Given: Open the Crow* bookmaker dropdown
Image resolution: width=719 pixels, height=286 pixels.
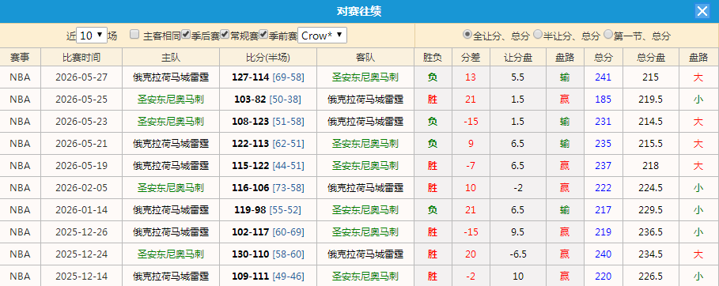Looking at the screenshot, I should pyautogui.click(x=323, y=36).
